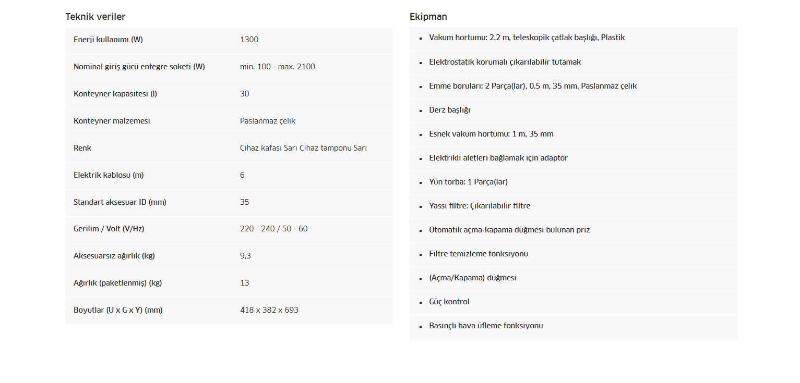This screenshot has height=383, width=800.
Task: Click the Konteyner kapasitesi value 30
Action: pyautogui.click(x=245, y=94)
